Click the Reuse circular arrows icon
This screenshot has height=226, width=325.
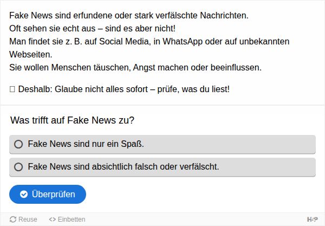(x=13, y=219)
